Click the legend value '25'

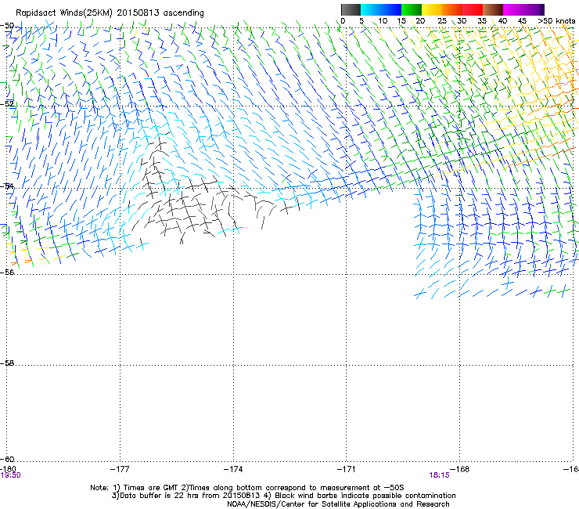click(442, 21)
